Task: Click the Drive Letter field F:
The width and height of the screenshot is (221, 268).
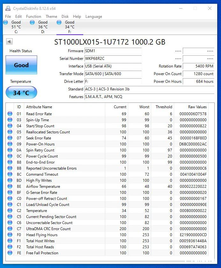Action: 113,81
